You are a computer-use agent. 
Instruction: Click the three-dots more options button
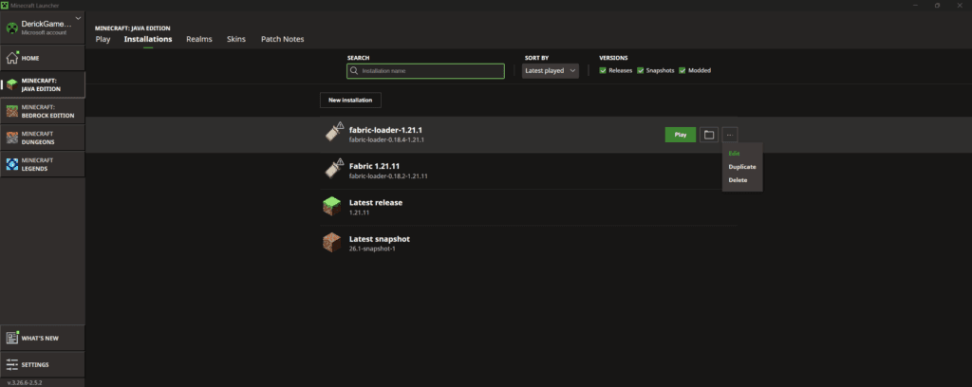pyautogui.click(x=730, y=135)
